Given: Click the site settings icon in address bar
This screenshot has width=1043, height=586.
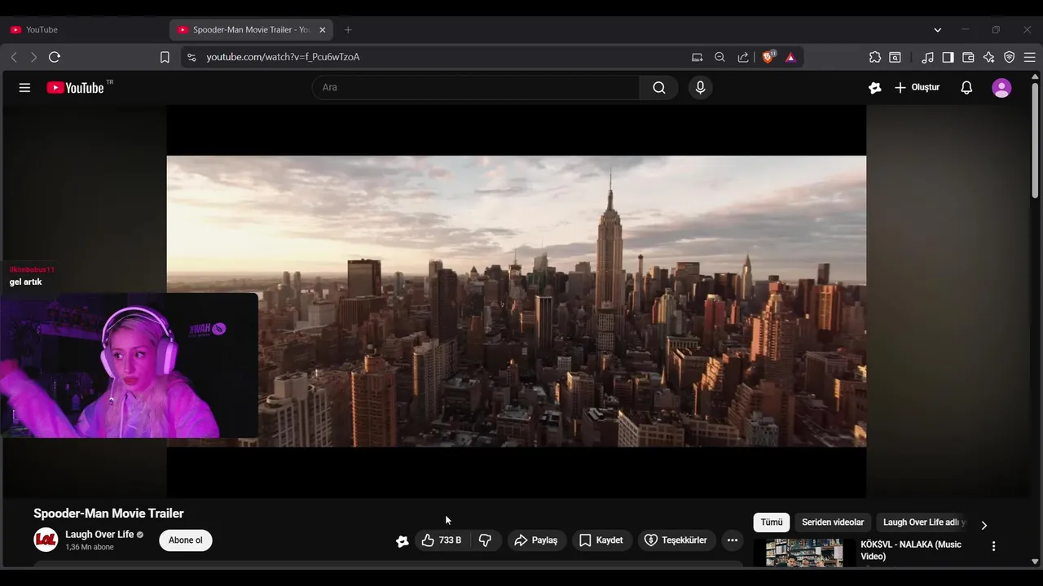Looking at the screenshot, I should (191, 57).
